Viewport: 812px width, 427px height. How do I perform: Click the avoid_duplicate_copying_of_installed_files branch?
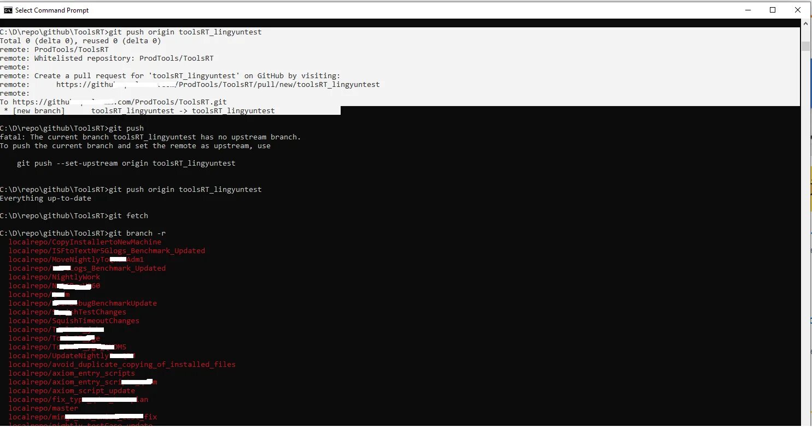(122, 364)
